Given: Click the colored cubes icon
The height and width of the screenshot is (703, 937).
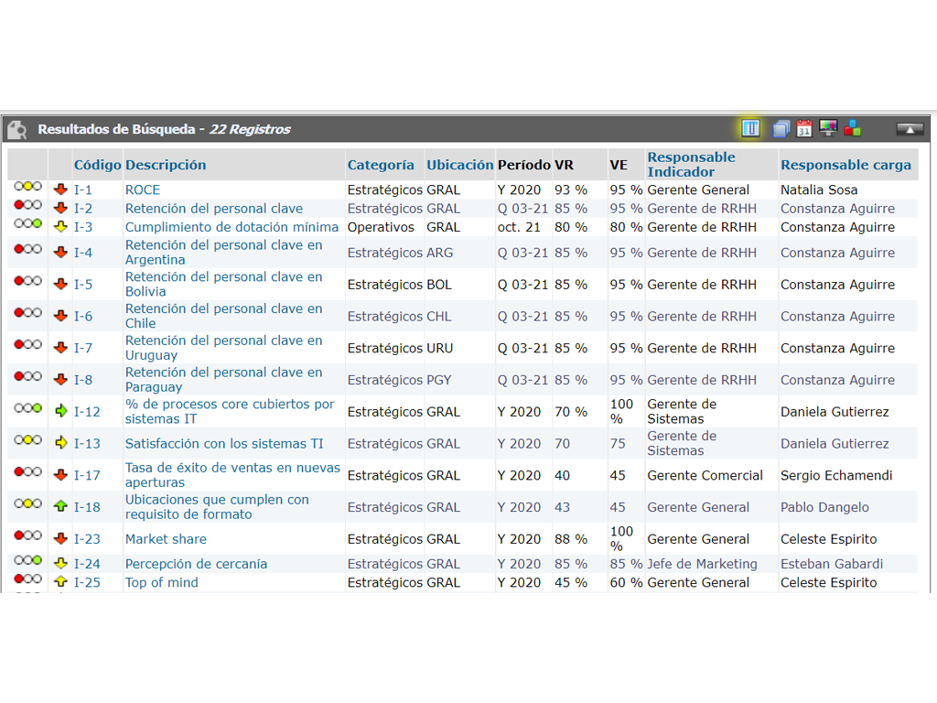Looking at the screenshot, I should coord(853,128).
